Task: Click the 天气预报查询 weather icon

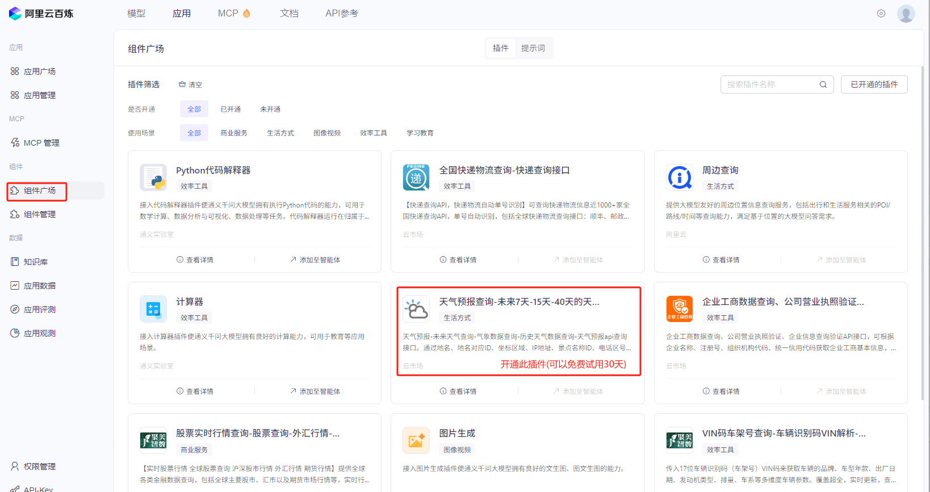Action: click(416, 309)
